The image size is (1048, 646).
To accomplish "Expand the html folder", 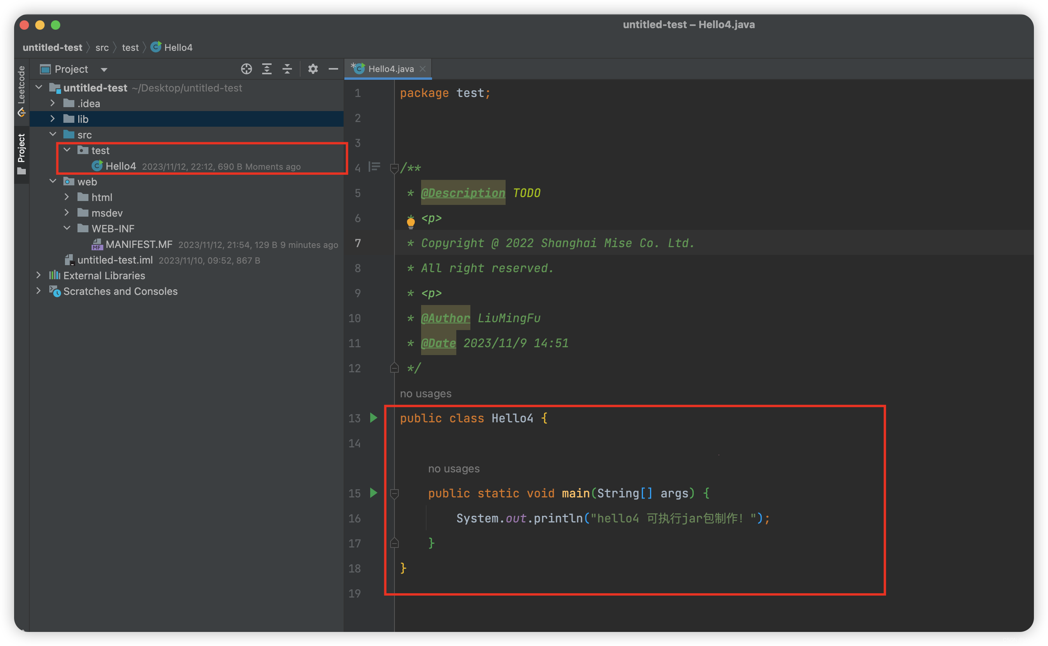I will (67, 197).
